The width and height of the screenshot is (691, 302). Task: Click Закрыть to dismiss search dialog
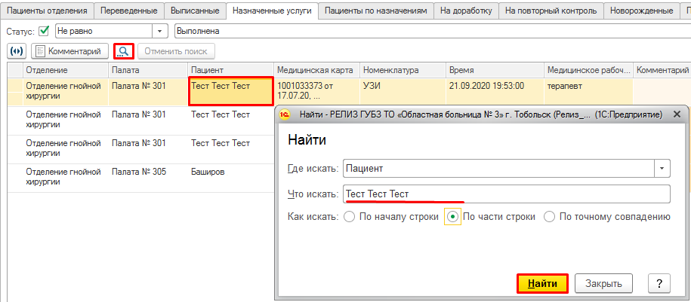point(603,283)
